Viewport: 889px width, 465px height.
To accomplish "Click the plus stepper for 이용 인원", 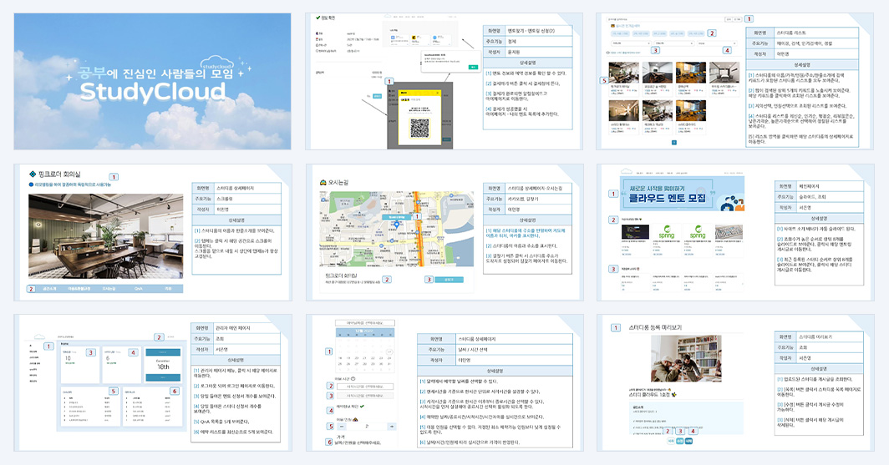I will [x=391, y=426].
